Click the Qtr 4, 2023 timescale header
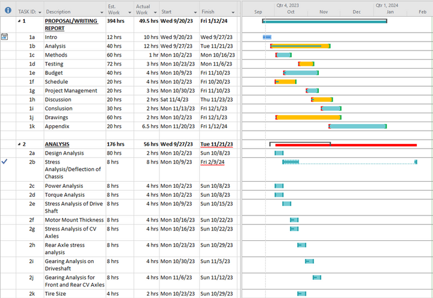This screenshot has height=298, width=433. tap(287, 5)
